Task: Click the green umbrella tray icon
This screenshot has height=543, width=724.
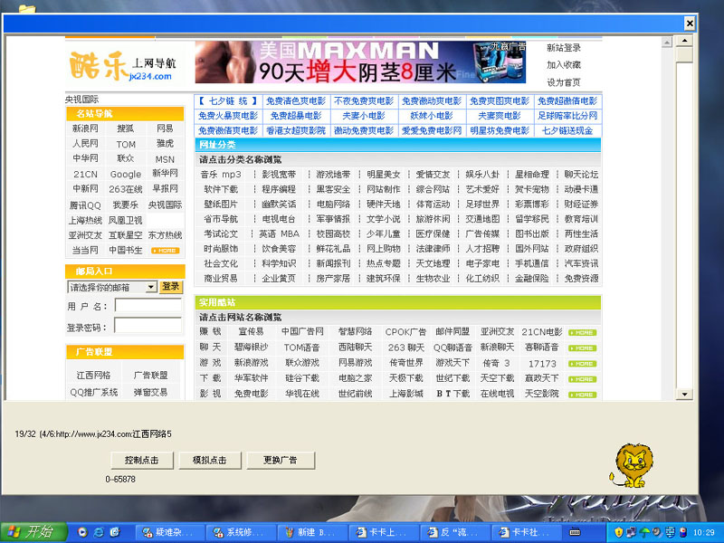Action: 644,532
